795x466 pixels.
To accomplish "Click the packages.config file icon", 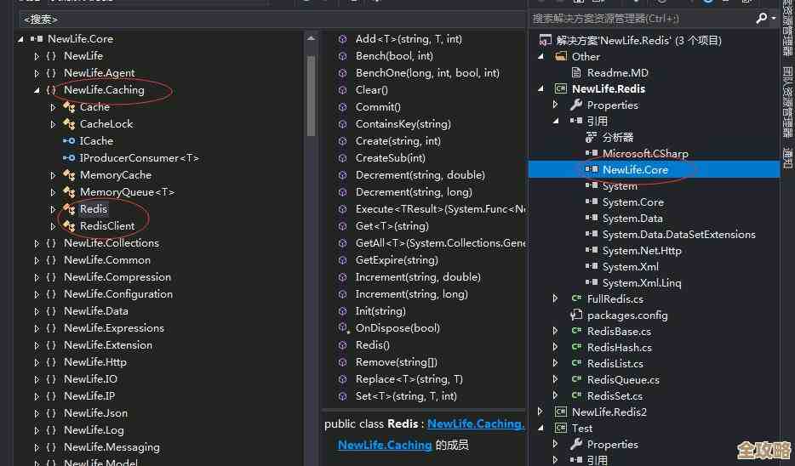I will (x=576, y=315).
